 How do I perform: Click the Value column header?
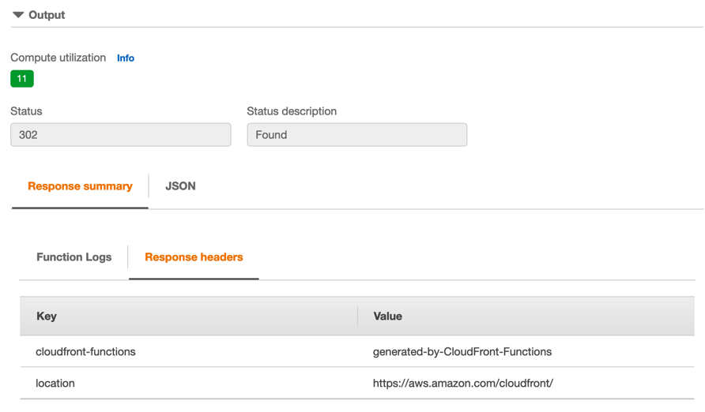click(387, 316)
